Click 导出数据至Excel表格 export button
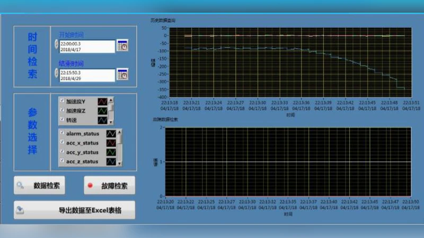Screen dimensions: 424x238 coord(74,210)
